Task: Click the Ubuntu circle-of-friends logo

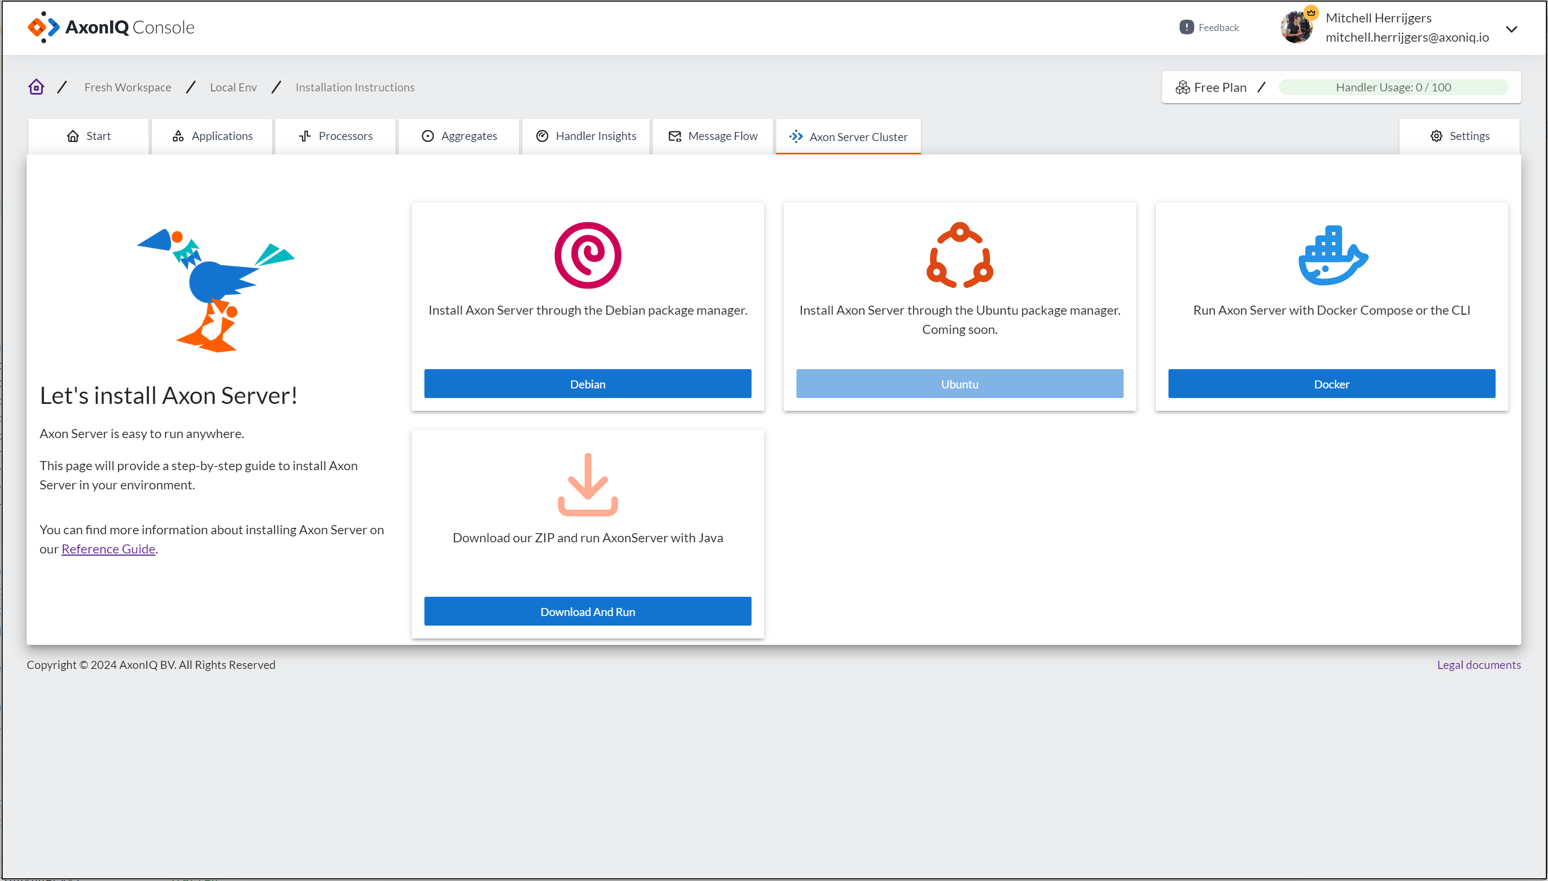Action: click(x=959, y=255)
